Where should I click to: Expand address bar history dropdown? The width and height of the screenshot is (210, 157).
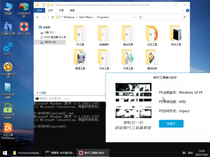tap(134, 17)
